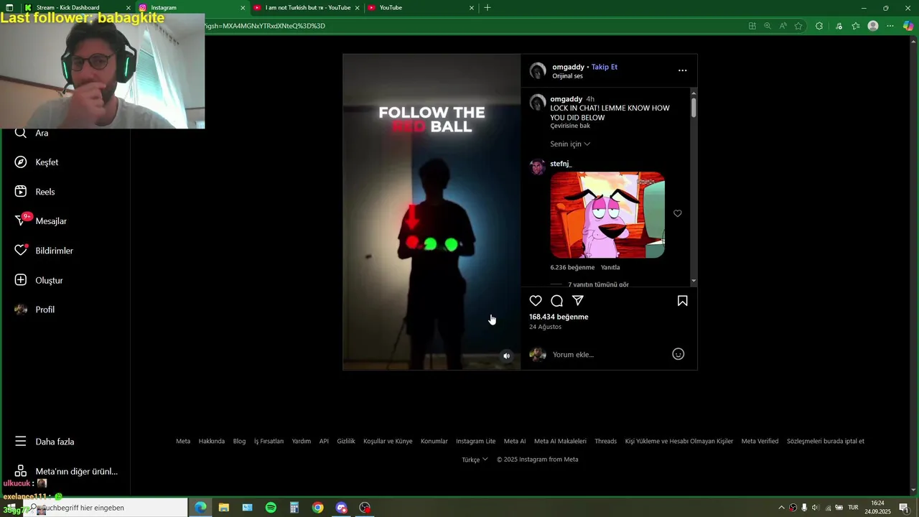Open Windows notification center icon
This screenshot has width=919, height=517.
[904, 508]
